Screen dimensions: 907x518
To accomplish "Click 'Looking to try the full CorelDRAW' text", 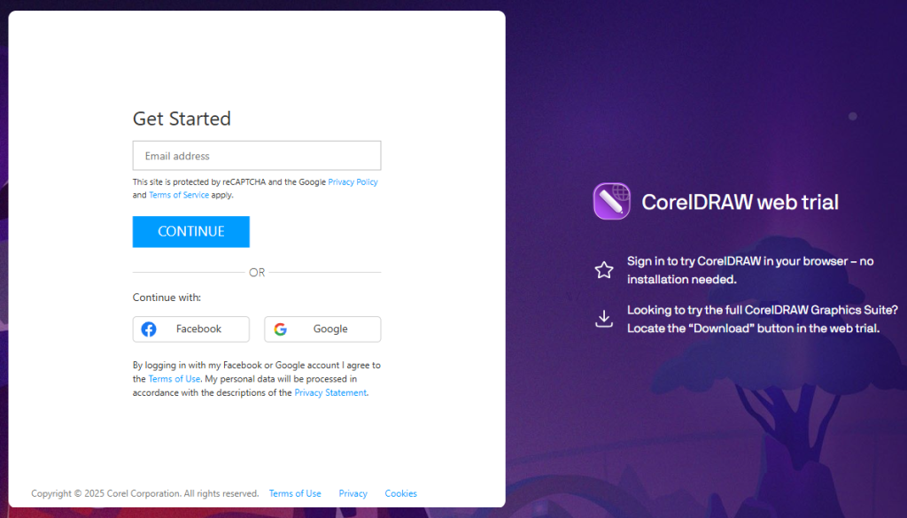I will [763, 319].
